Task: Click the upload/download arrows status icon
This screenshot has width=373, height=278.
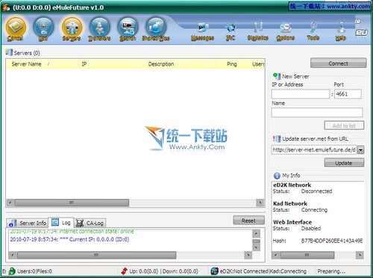Action: (x=124, y=271)
